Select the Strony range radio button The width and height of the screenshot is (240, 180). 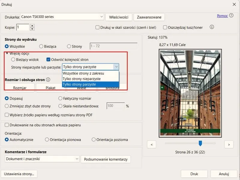[x=69, y=46]
